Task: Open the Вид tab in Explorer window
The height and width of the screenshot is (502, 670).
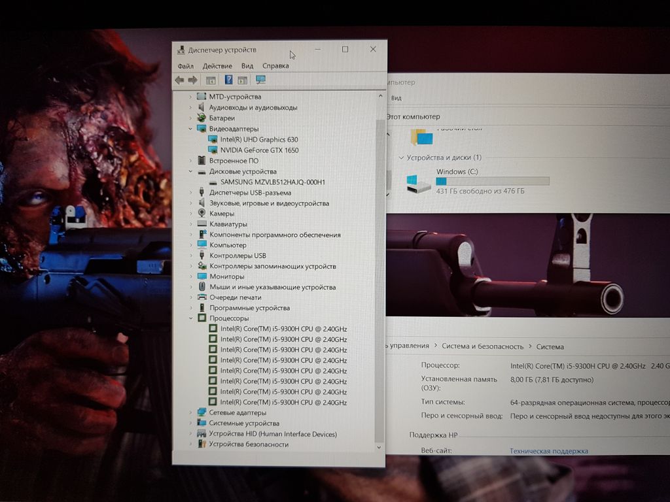Action: tap(397, 98)
